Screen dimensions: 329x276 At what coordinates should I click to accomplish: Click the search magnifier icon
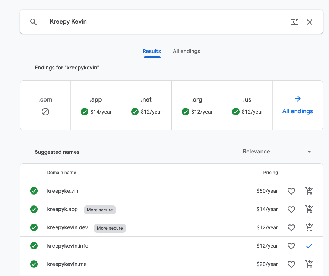(x=34, y=22)
